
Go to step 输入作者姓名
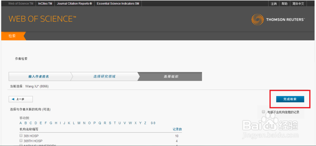point(39,76)
